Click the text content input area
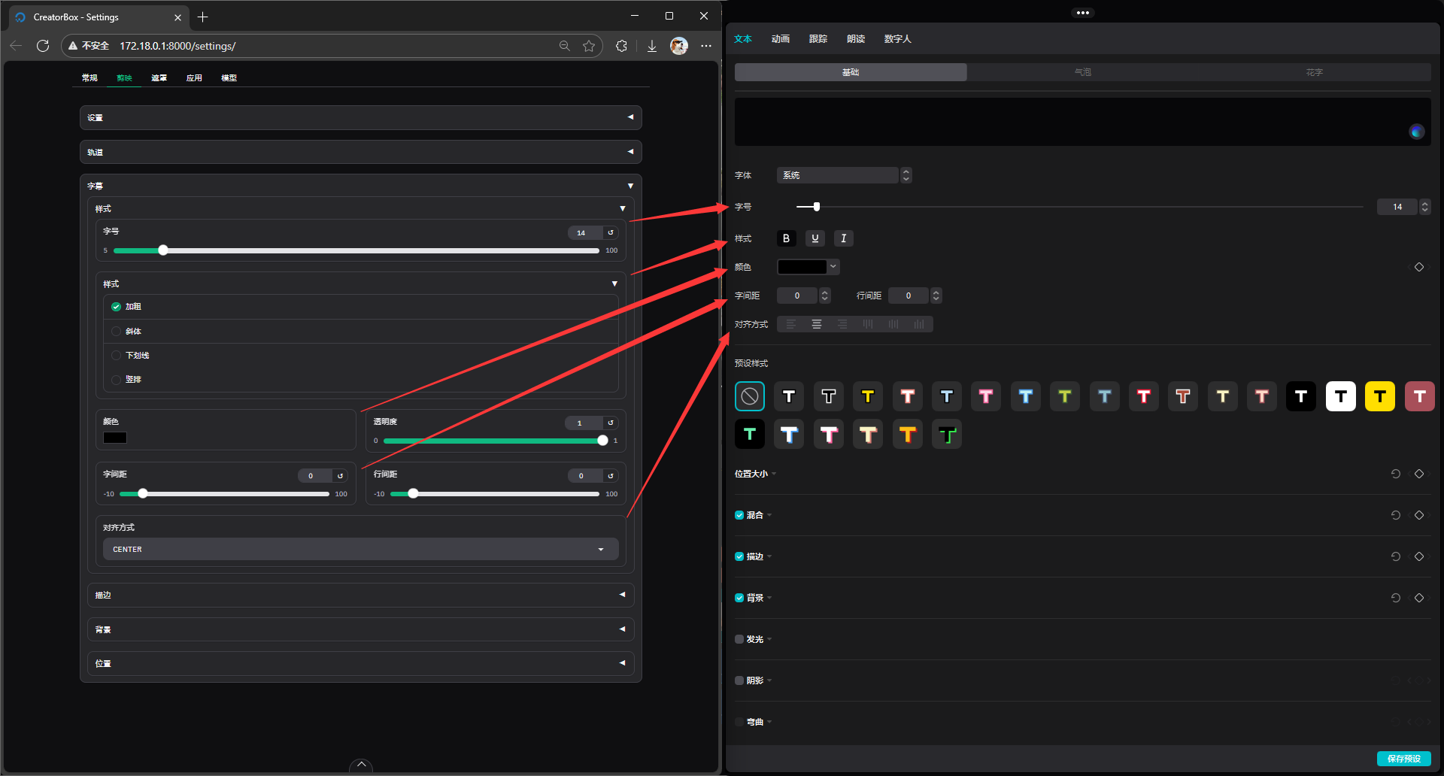The width and height of the screenshot is (1444, 776). (x=1083, y=122)
